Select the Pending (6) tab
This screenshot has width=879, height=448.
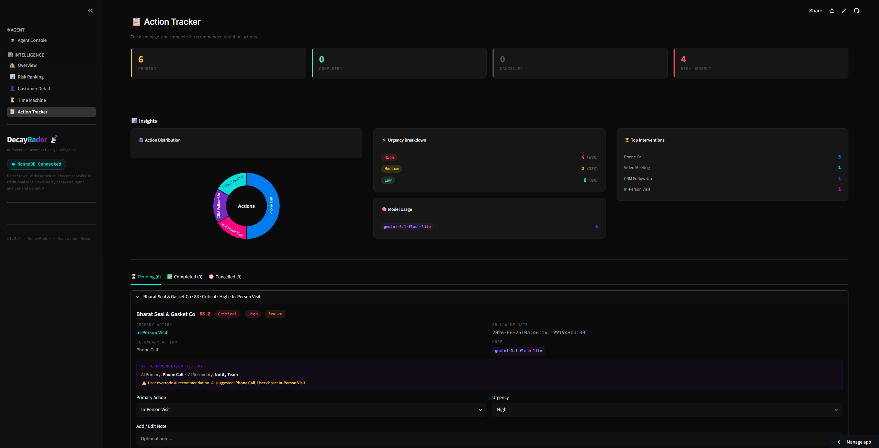[x=146, y=277]
